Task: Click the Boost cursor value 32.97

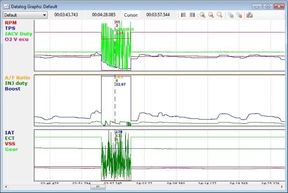Action: point(121,85)
